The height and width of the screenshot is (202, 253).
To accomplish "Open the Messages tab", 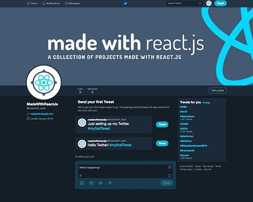I will (72, 3).
